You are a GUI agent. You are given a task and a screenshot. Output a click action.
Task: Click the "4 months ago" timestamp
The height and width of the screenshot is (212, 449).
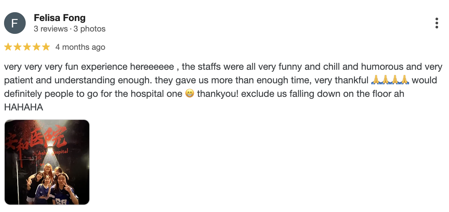point(80,47)
